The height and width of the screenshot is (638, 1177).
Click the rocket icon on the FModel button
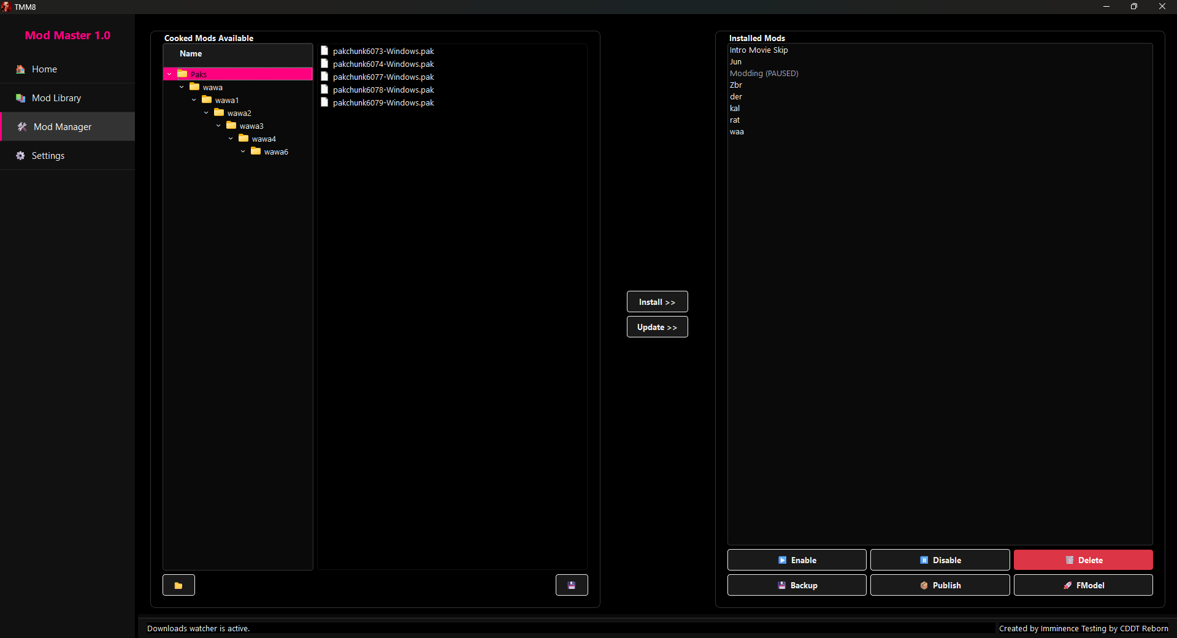[x=1067, y=585]
